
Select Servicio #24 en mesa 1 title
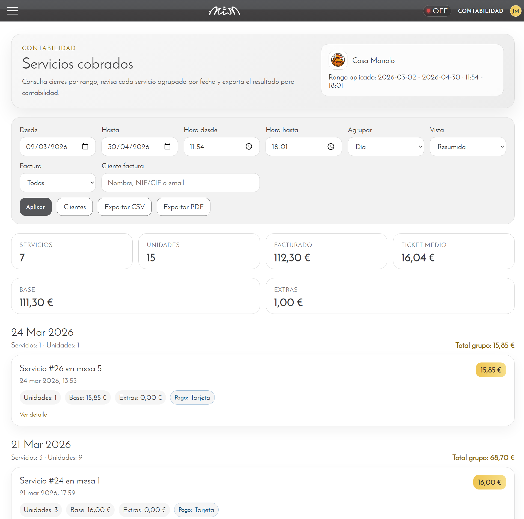point(60,481)
